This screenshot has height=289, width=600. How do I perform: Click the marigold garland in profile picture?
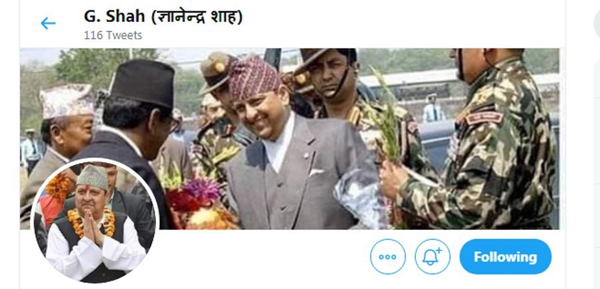click(x=92, y=221)
